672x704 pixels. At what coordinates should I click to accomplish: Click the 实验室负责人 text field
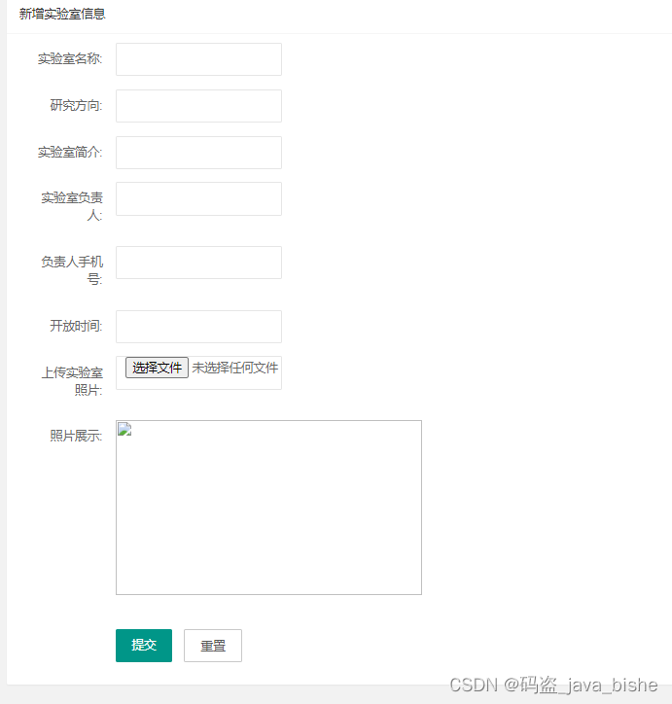[198, 199]
